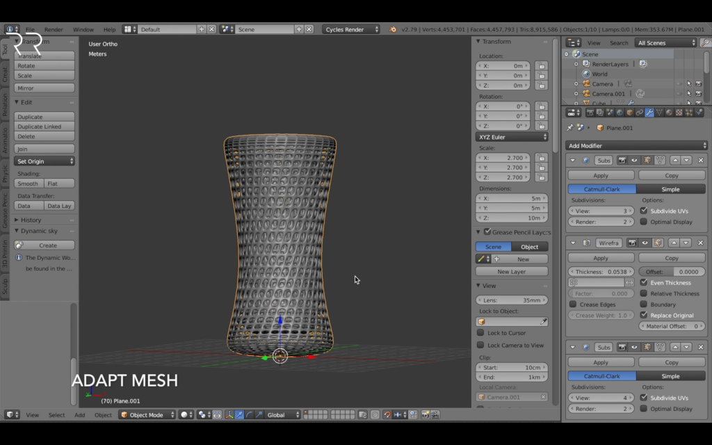Screen dimensions: 712x445
Task: Open the XYZ Euler rotation mode dropdown
Action: 512,137
